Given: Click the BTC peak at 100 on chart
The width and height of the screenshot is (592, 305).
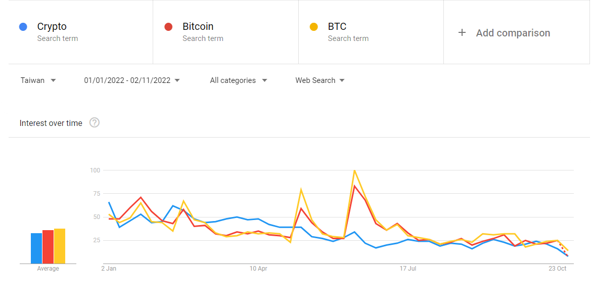Looking at the screenshot, I should 354,170.
